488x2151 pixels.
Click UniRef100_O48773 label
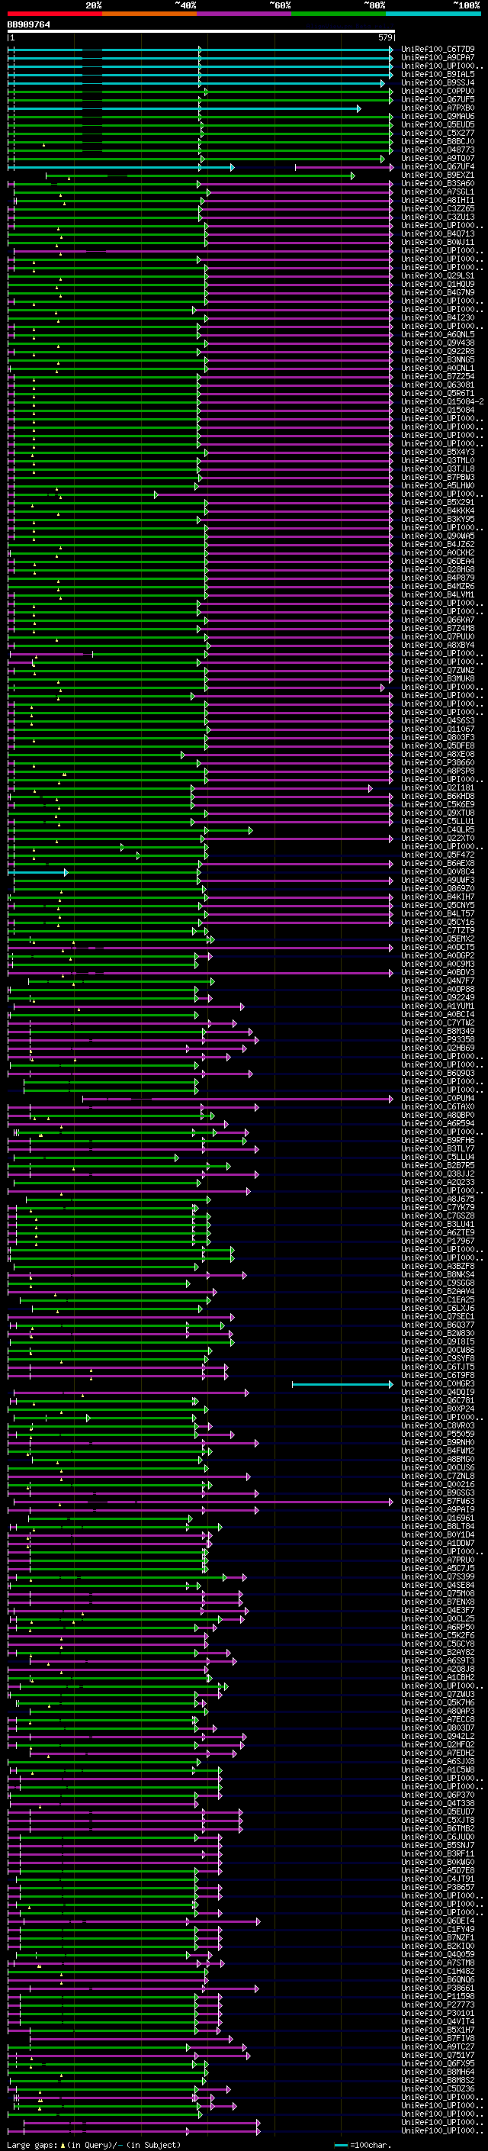coord(438,150)
